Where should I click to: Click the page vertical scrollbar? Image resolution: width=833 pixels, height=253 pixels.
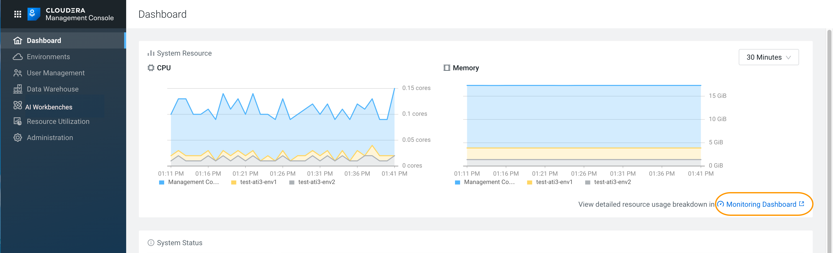point(829,129)
